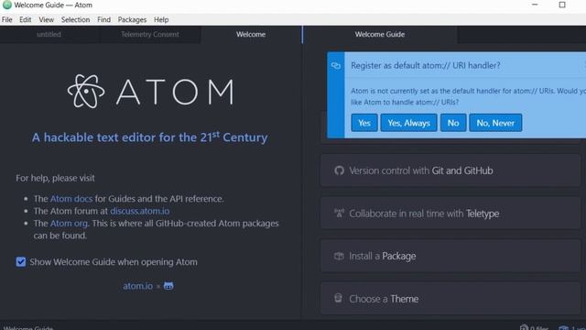This screenshot has height=330, width=586.
Task: Open the discuss.atom.io forum link
Action: [140, 211]
